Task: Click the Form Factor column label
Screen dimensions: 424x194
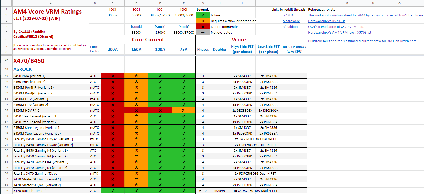Action: pos(95,49)
